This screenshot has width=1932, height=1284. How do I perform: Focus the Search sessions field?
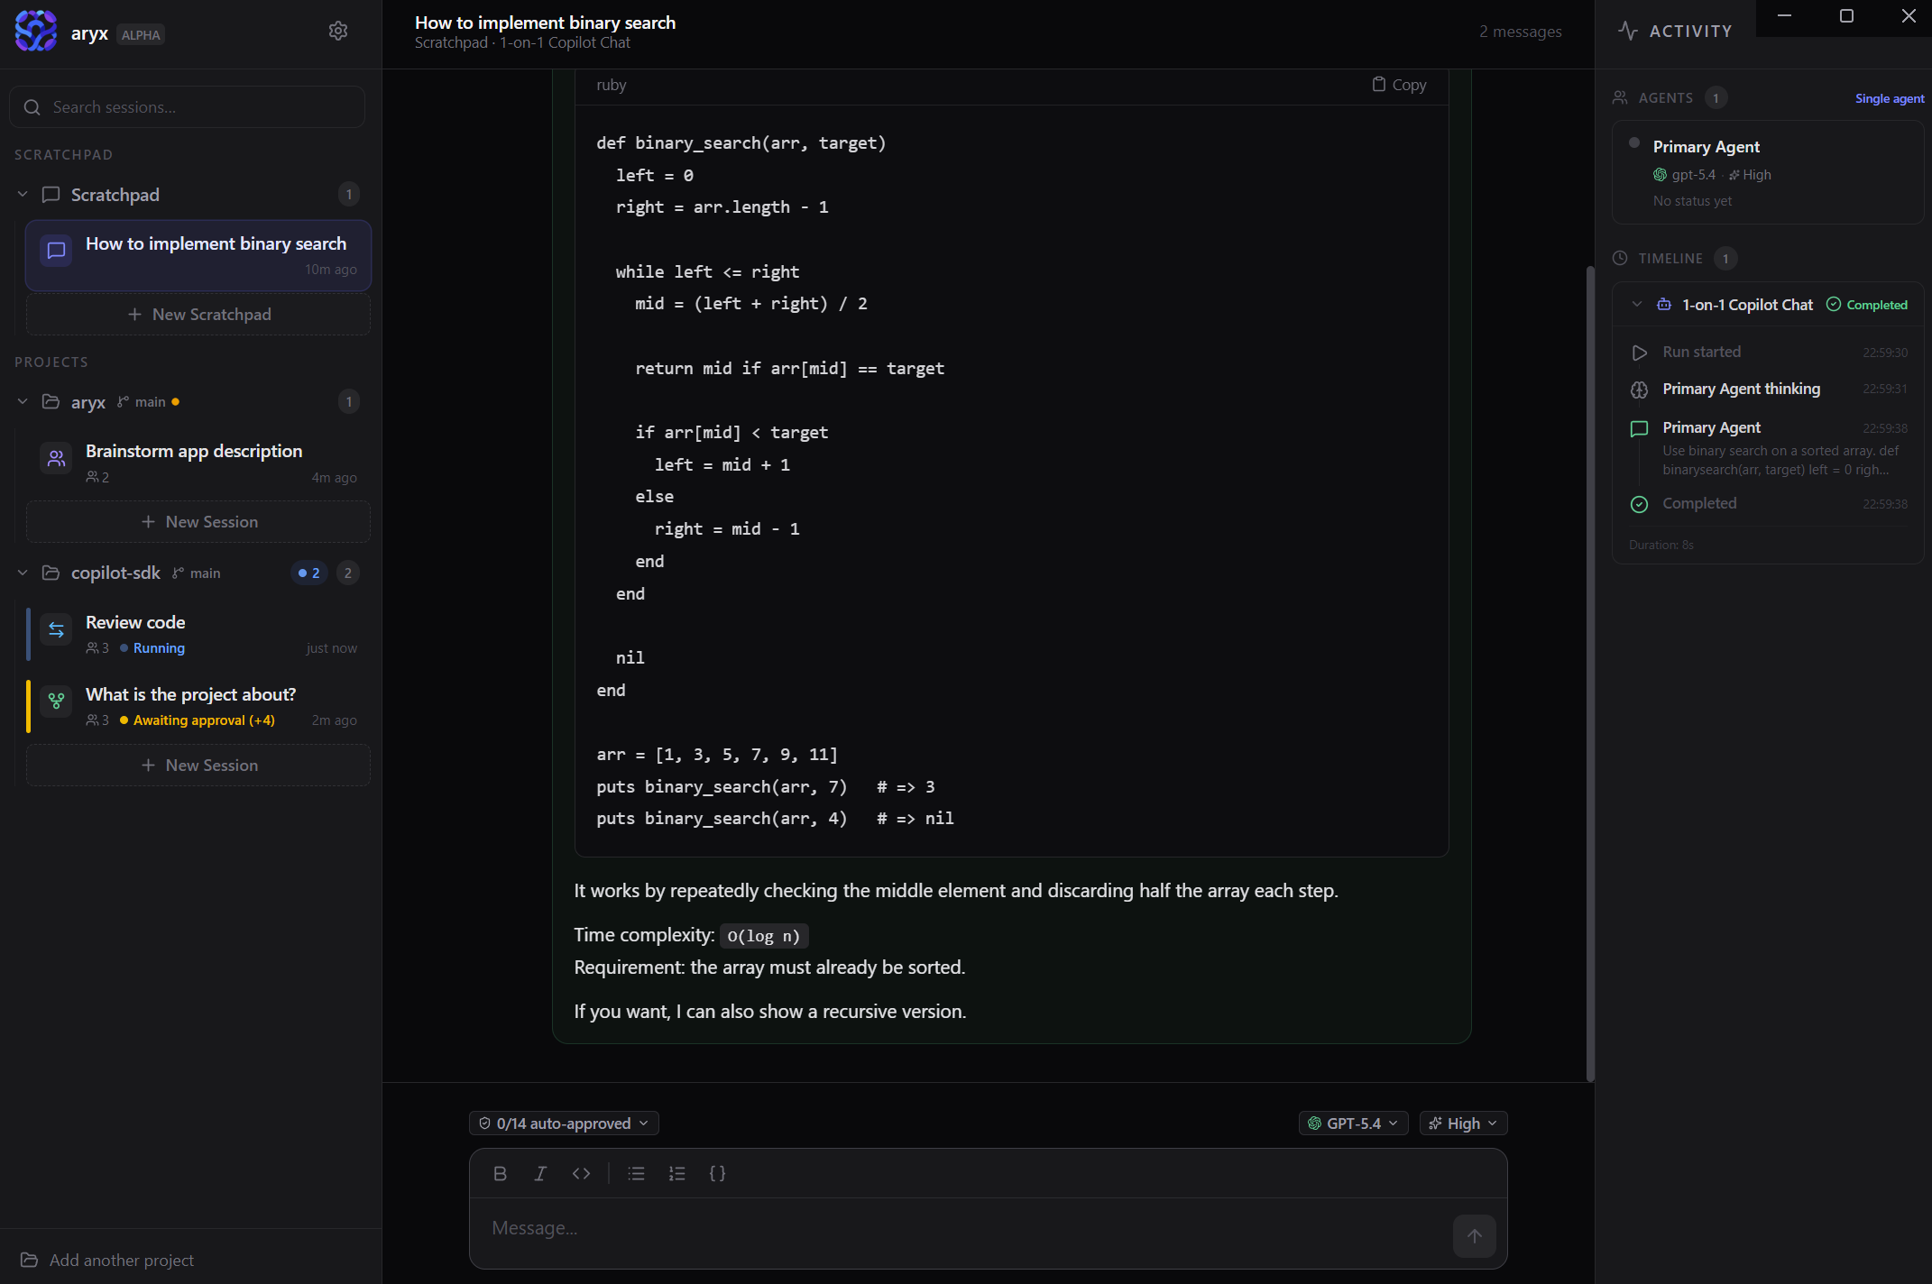[x=188, y=107]
